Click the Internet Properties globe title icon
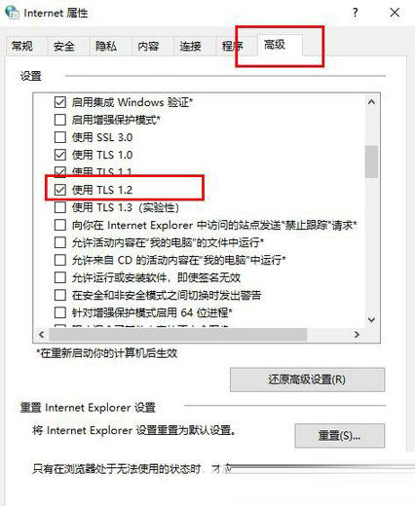Viewport: 415px width, 506px height. pyautogui.click(x=12, y=13)
